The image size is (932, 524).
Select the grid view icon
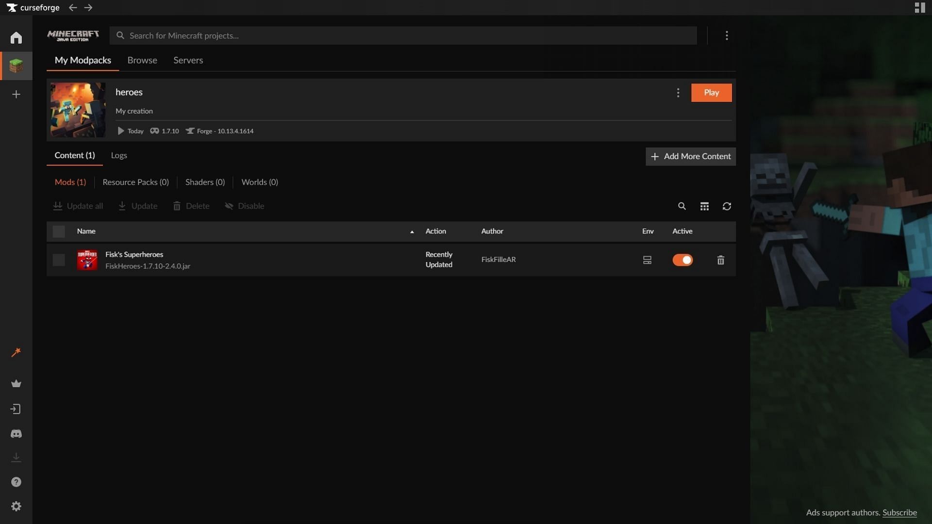[x=704, y=206]
